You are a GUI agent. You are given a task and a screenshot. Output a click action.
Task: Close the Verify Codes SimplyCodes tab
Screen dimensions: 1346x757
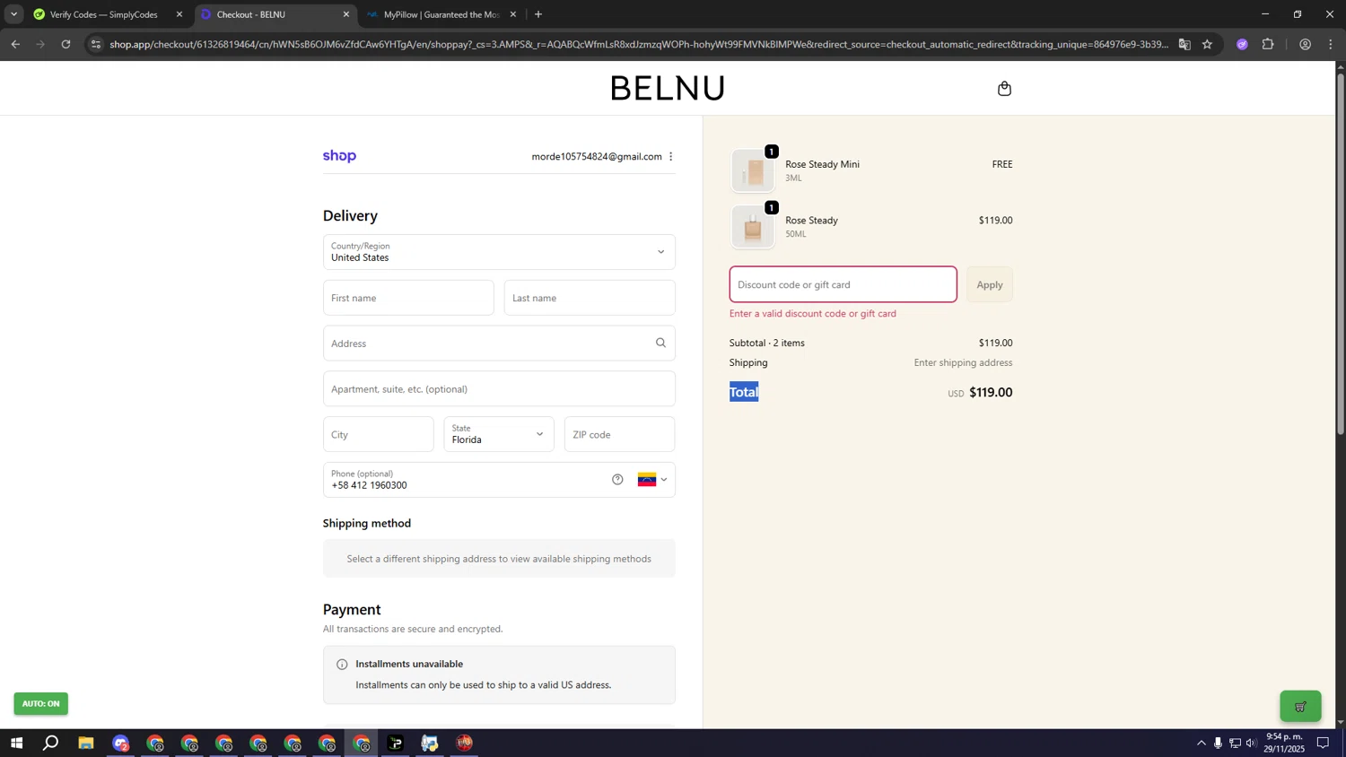(179, 14)
